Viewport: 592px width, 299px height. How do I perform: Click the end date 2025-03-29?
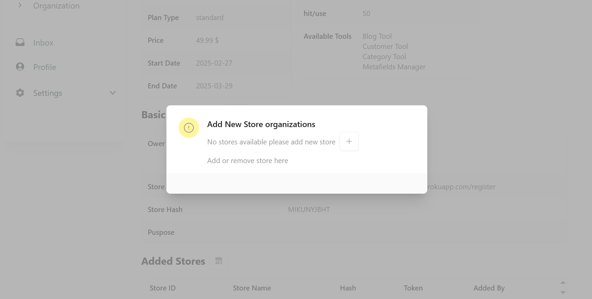[x=214, y=86]
